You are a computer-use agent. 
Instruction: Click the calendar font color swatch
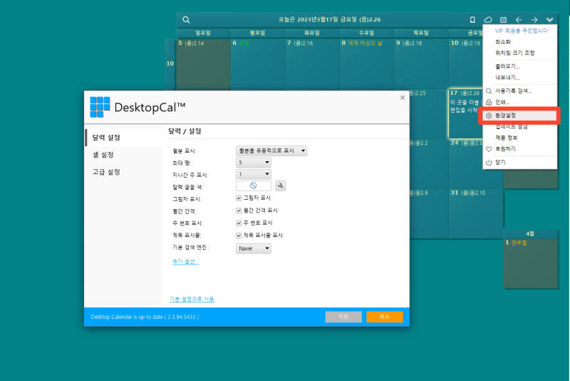coord(254,186)
